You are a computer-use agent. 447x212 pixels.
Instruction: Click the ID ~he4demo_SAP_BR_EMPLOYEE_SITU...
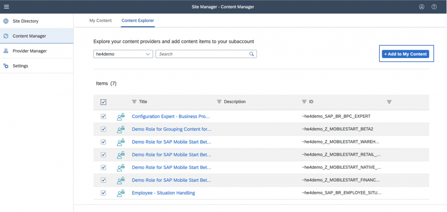pos(341,193)
